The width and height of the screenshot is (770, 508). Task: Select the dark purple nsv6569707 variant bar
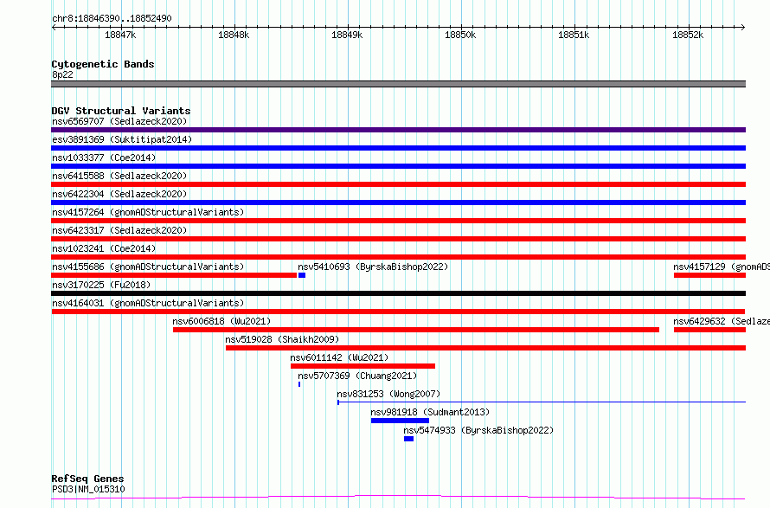(x=398, y=130)
